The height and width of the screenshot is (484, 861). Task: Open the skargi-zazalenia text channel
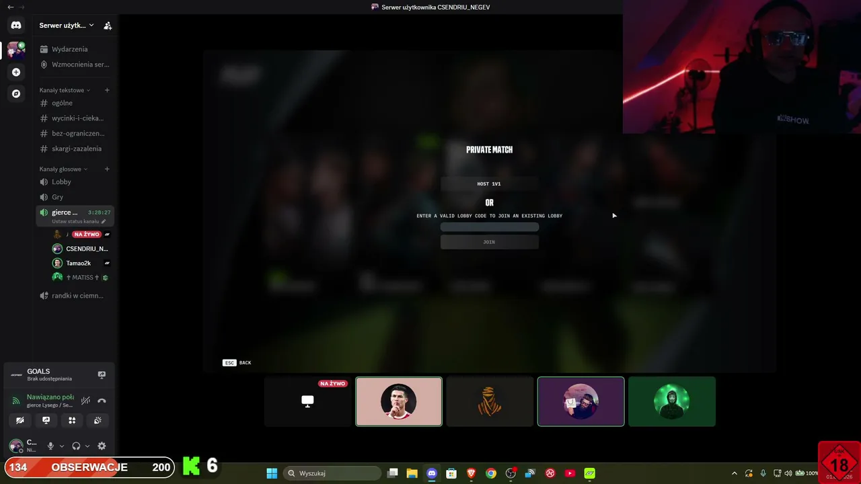pyautogui.click(x=74, y=149)
